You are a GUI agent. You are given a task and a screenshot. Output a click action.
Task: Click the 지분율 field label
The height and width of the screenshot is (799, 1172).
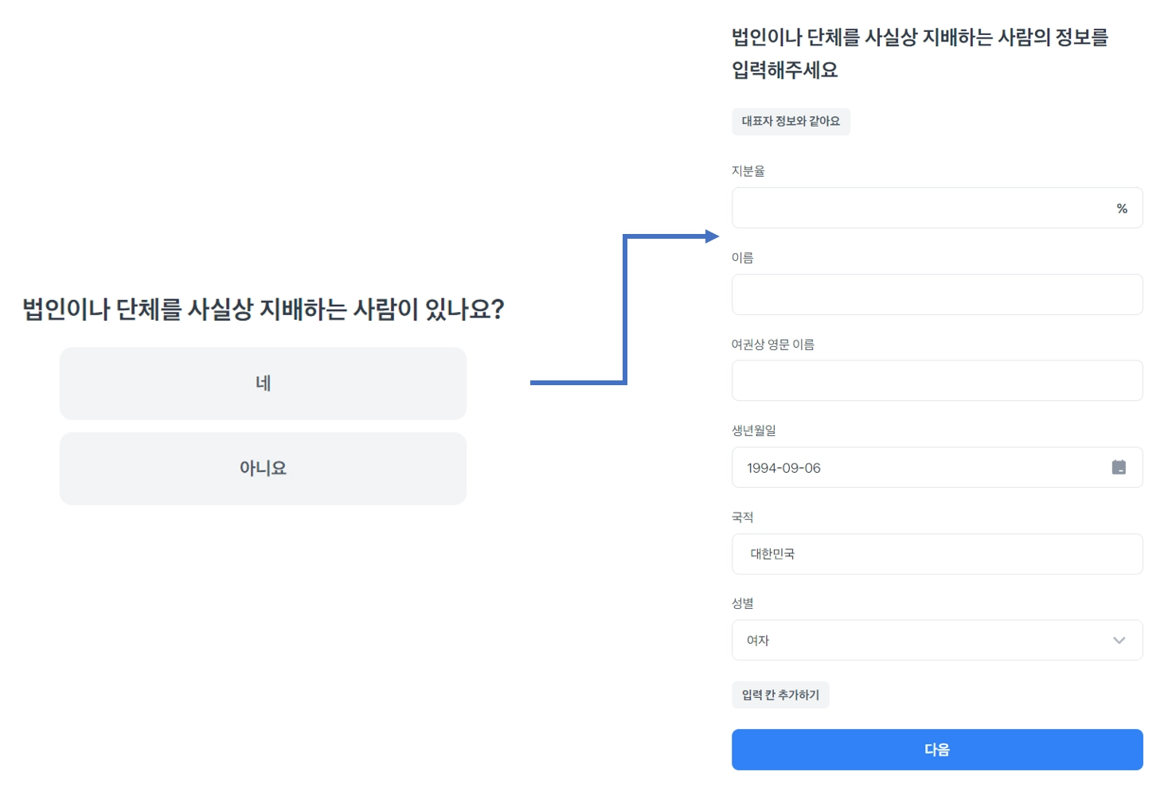tap(748, 171)
